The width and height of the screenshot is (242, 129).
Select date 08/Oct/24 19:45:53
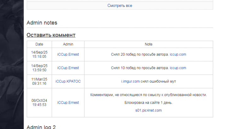(x=39, y=103)
